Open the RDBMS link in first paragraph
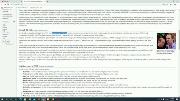 (70, 11)
